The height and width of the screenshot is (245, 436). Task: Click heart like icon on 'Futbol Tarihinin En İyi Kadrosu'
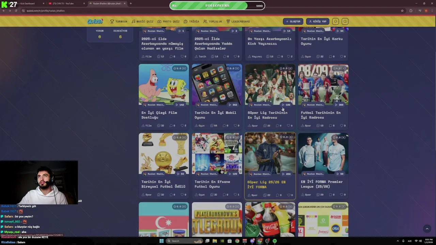tap(342, 126)
